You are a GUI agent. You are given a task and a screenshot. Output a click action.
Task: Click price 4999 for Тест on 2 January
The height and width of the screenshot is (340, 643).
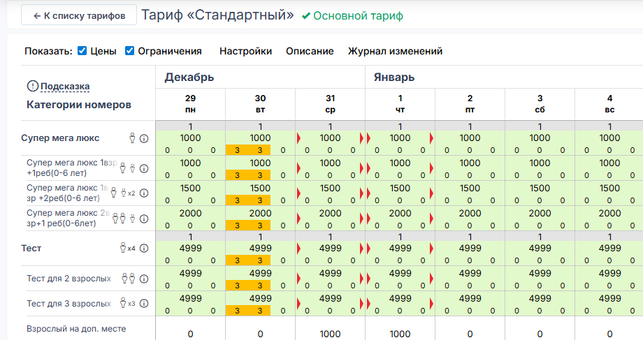(x=470, y=248)
